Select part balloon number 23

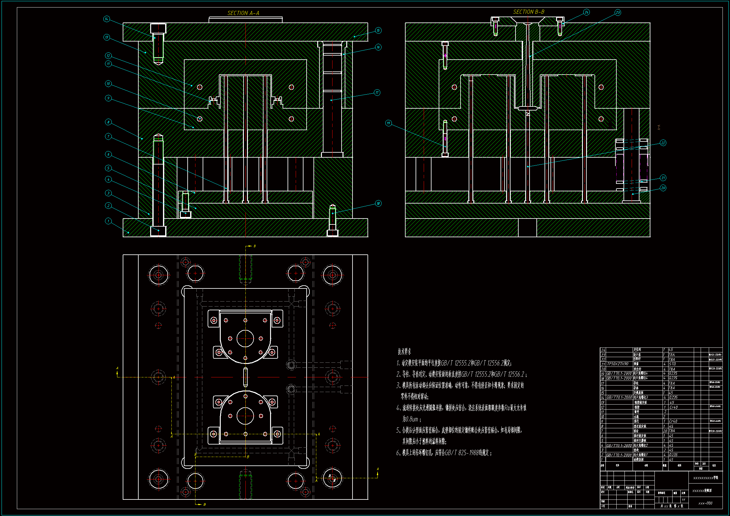point(618,13)
